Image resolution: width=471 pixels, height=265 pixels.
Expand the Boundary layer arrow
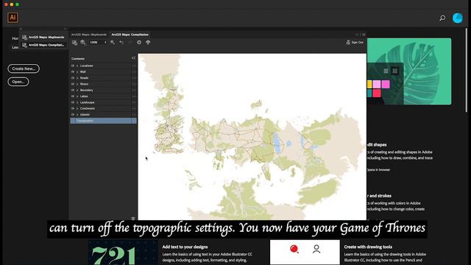[77, 90]
